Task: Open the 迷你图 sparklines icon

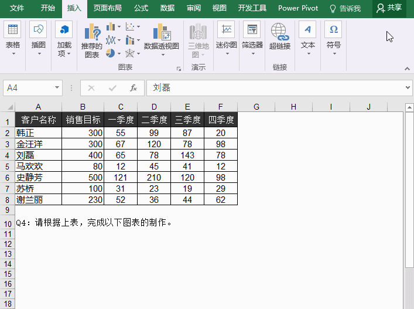Action: [226, 35]
